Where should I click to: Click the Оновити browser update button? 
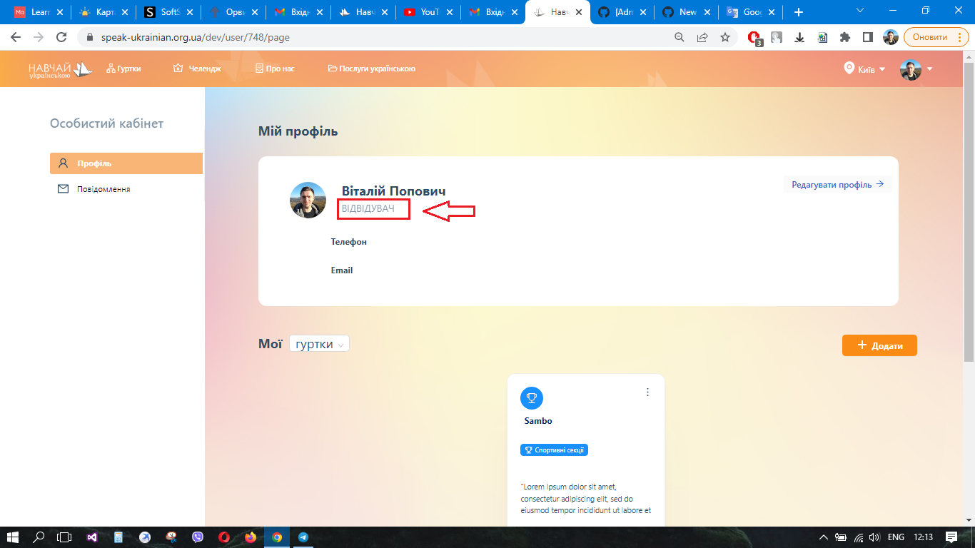click(934, 37)
